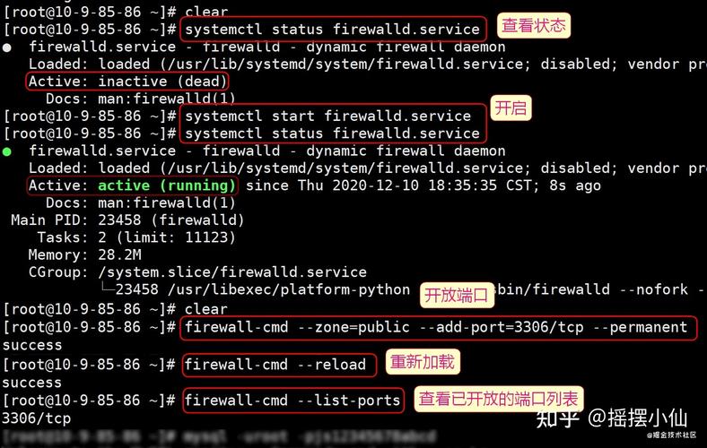Click the green active (running) text
The width and height of the screenshot is (707, 448).
click(x=166, y=186)
